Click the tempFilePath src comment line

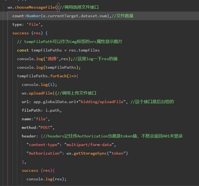tap(70, 42)
